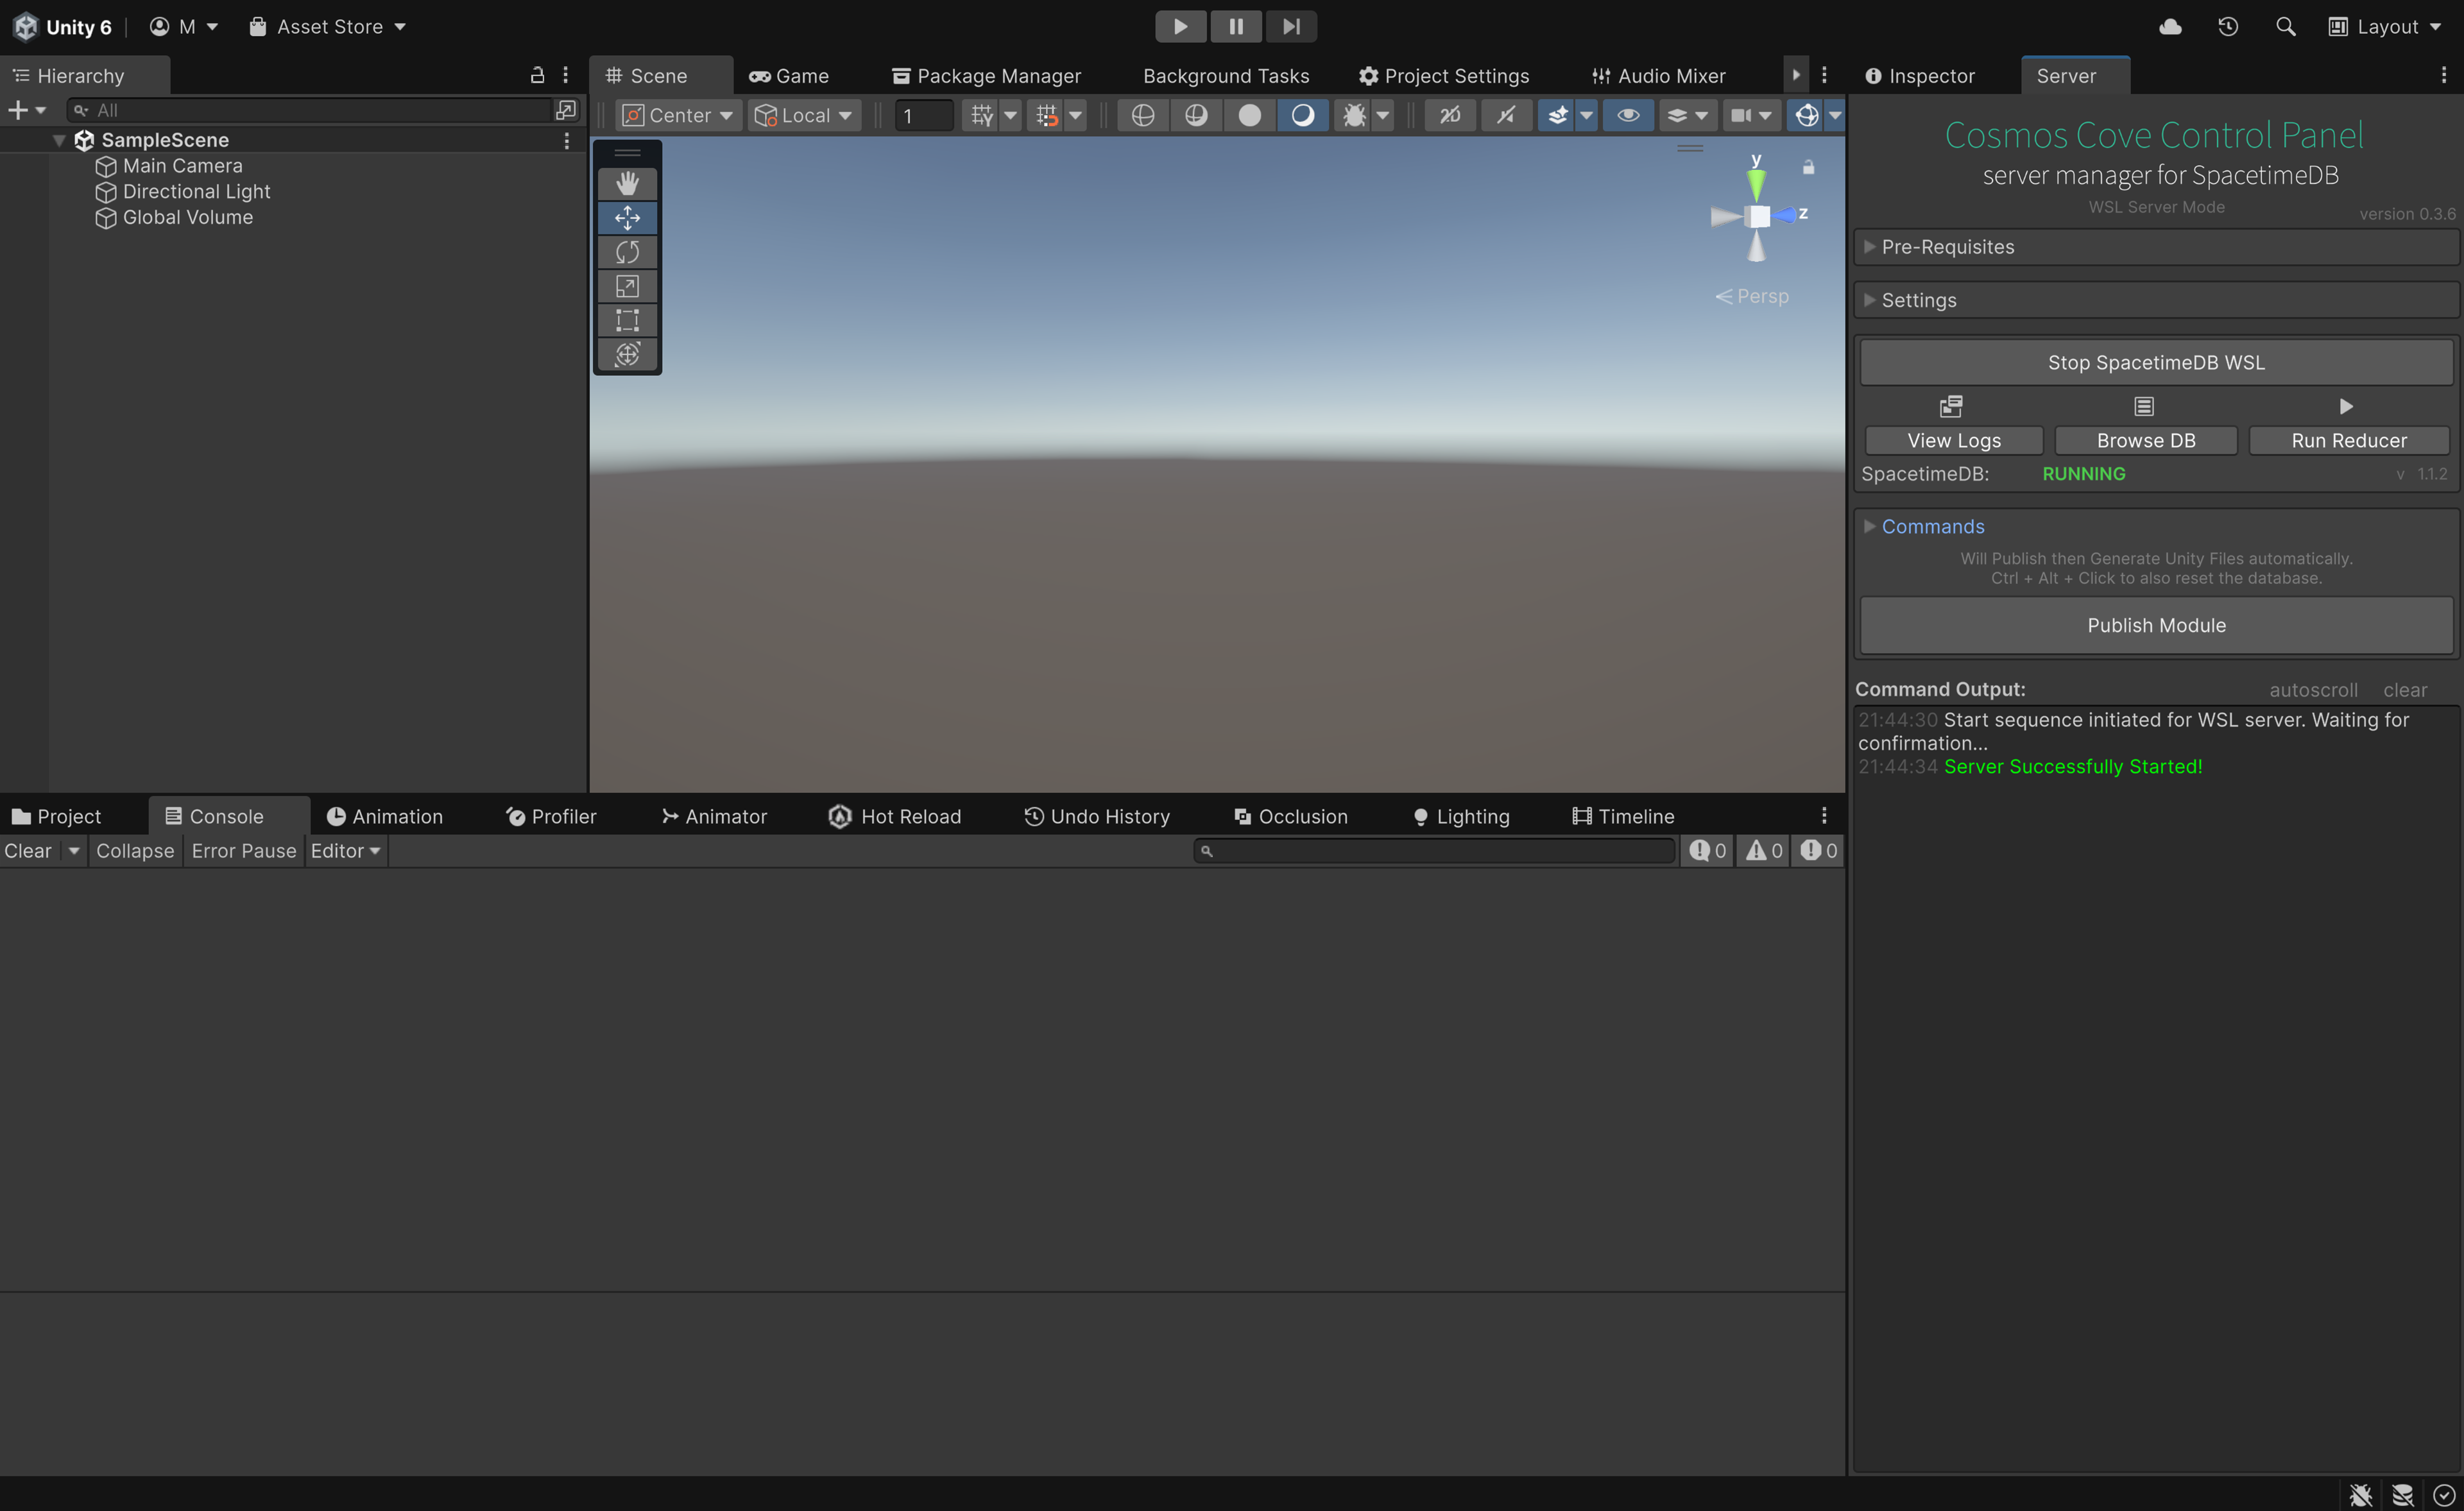Click the debug draw mode bug icon
The width and height of the screenshot is (2464, 1511).
pyautogui.click(x=1353, y=115)
